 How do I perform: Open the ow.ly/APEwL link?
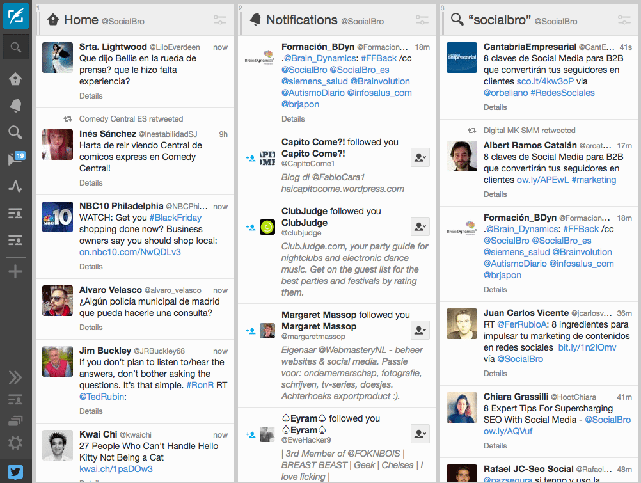(x=542, y=180)
